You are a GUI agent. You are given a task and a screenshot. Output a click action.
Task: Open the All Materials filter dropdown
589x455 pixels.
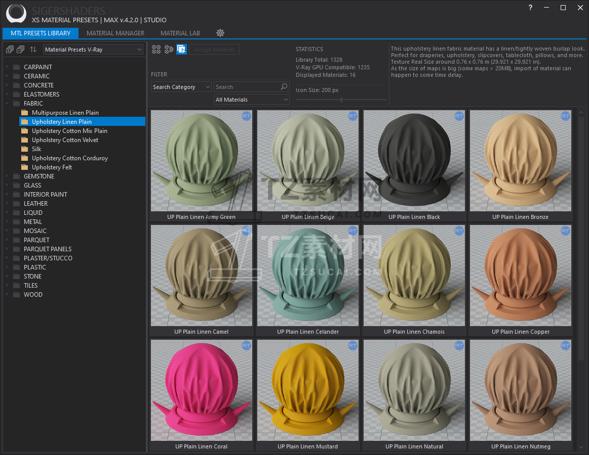(x=251, y=100)
